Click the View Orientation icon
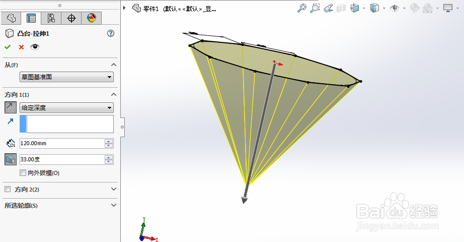The height and width of the screenshot is (242, 464). coord(354,8)
